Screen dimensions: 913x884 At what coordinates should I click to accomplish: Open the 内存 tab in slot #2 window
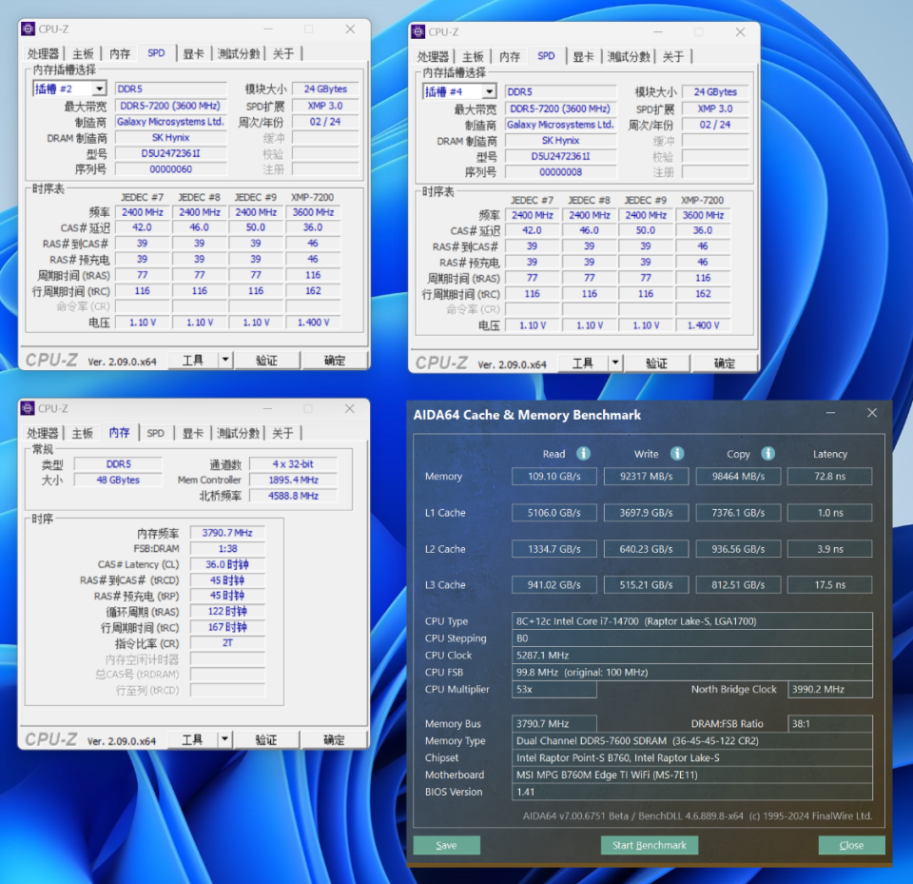[120, 53]
